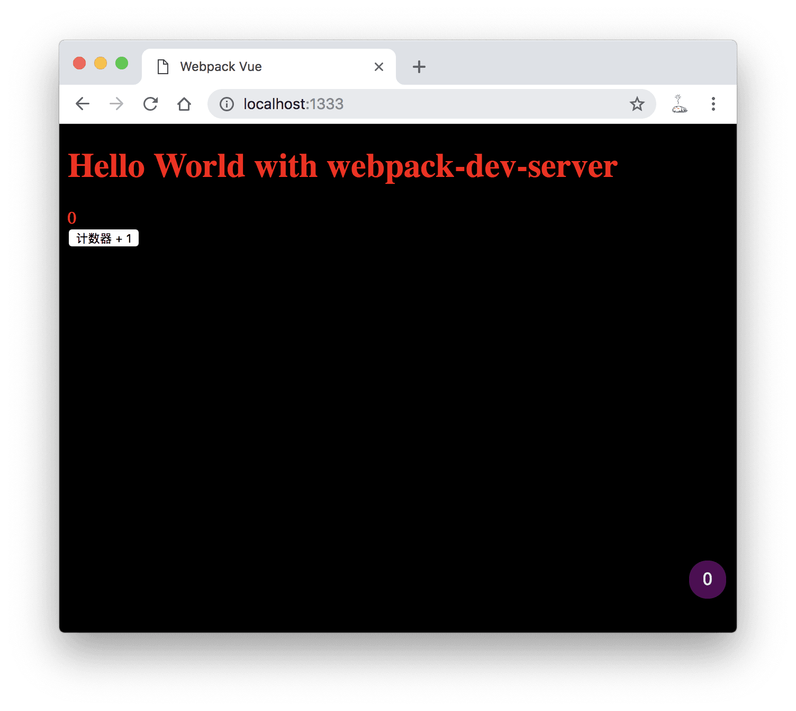
Task: Click the red counter value 0
Action: click(x=72, y=218)
